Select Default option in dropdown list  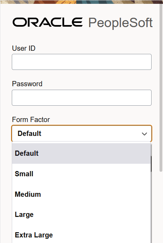[81, 153]
